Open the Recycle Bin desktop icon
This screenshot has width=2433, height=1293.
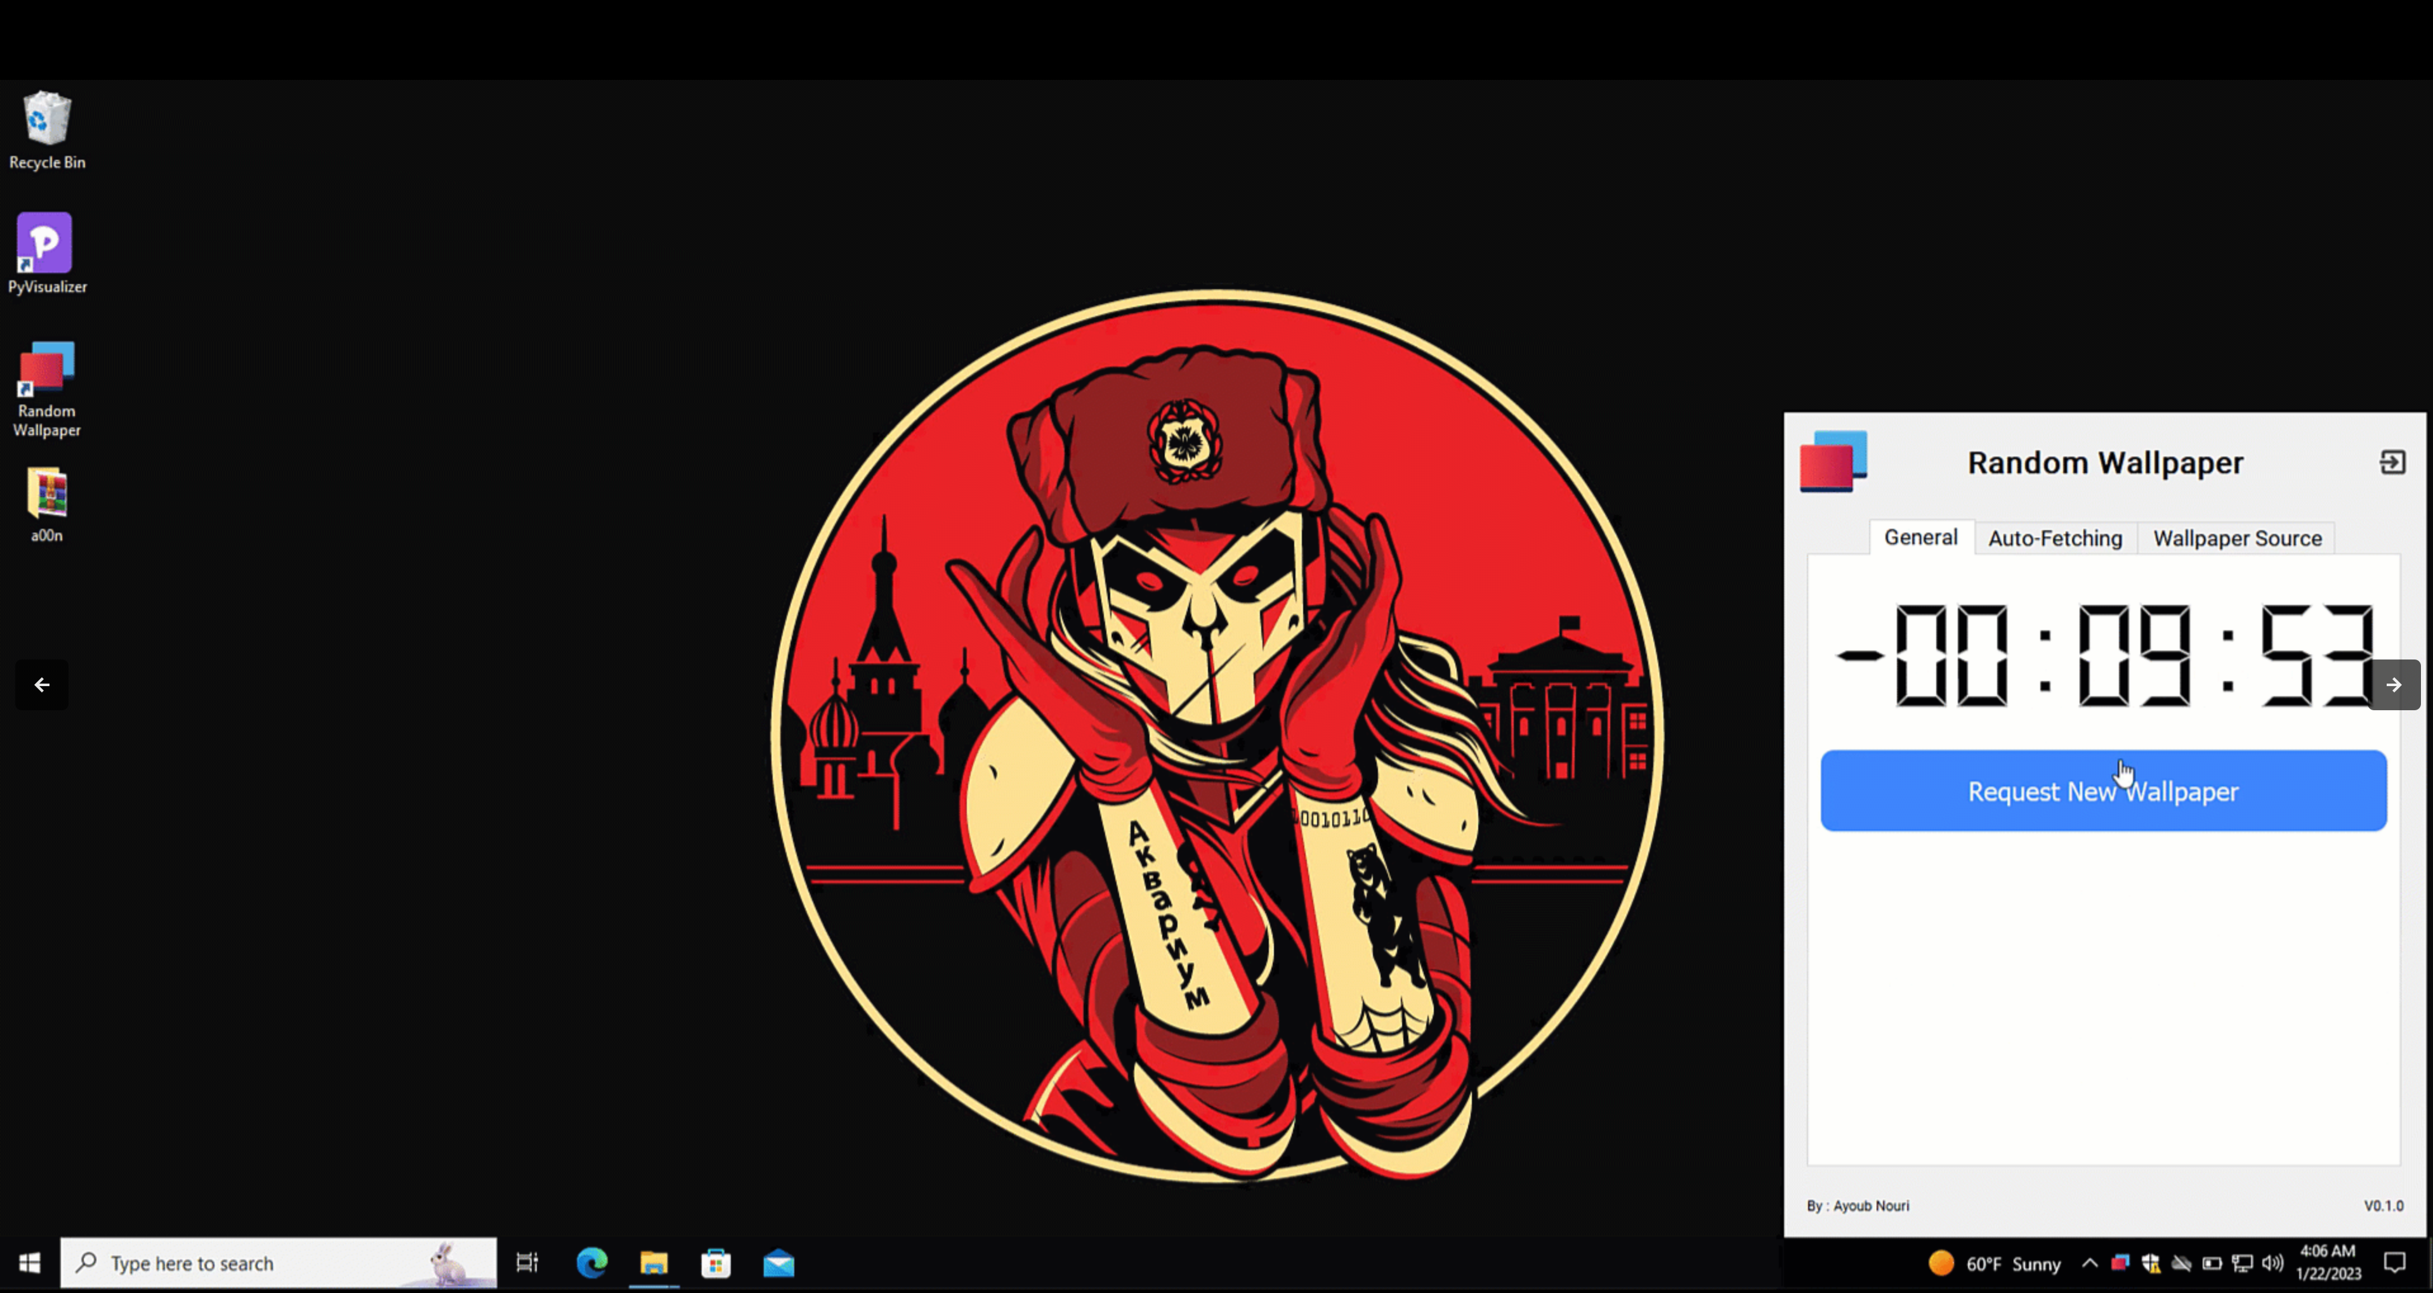46,131
